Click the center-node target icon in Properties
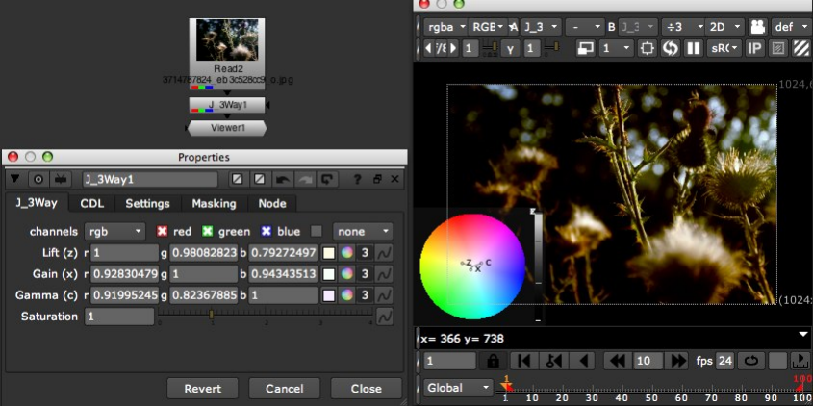Viewport: 813px width, 406px height. point(38,179)
